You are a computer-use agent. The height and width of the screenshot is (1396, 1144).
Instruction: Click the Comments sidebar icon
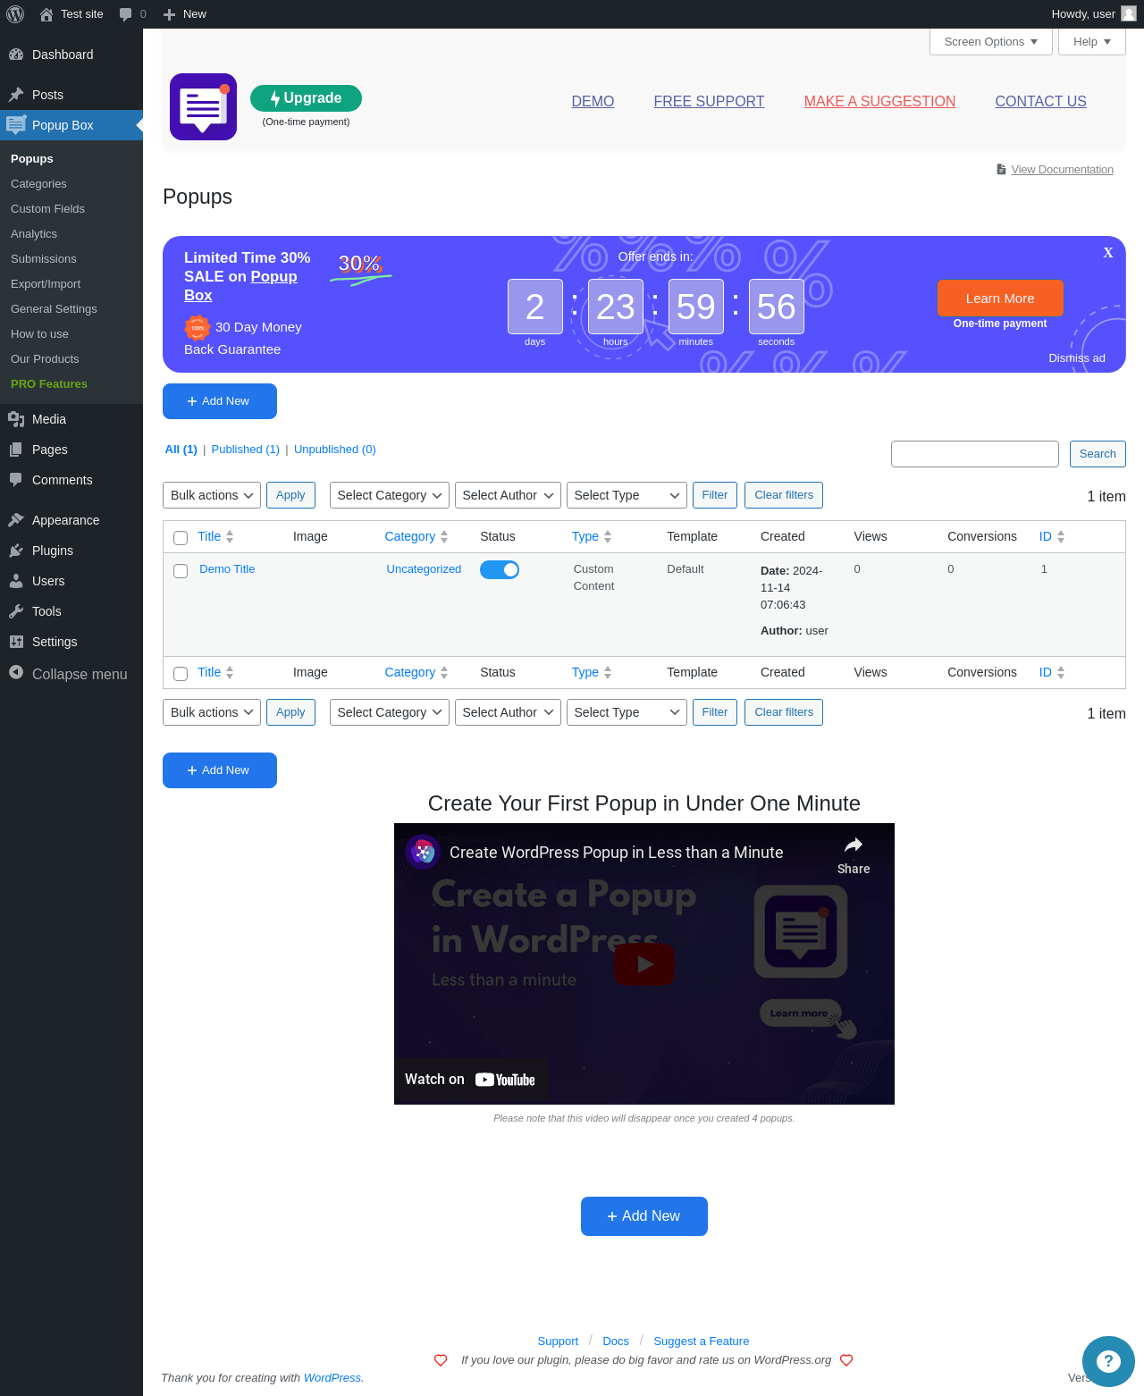[16, 480]
